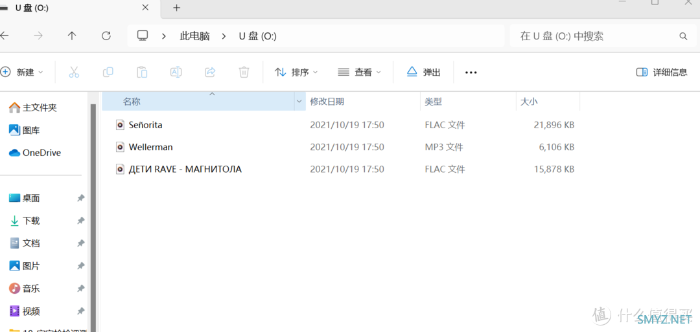Click the pin icon beside 视频
This screenshot has width=700, height=332.
tap(81, 311)
